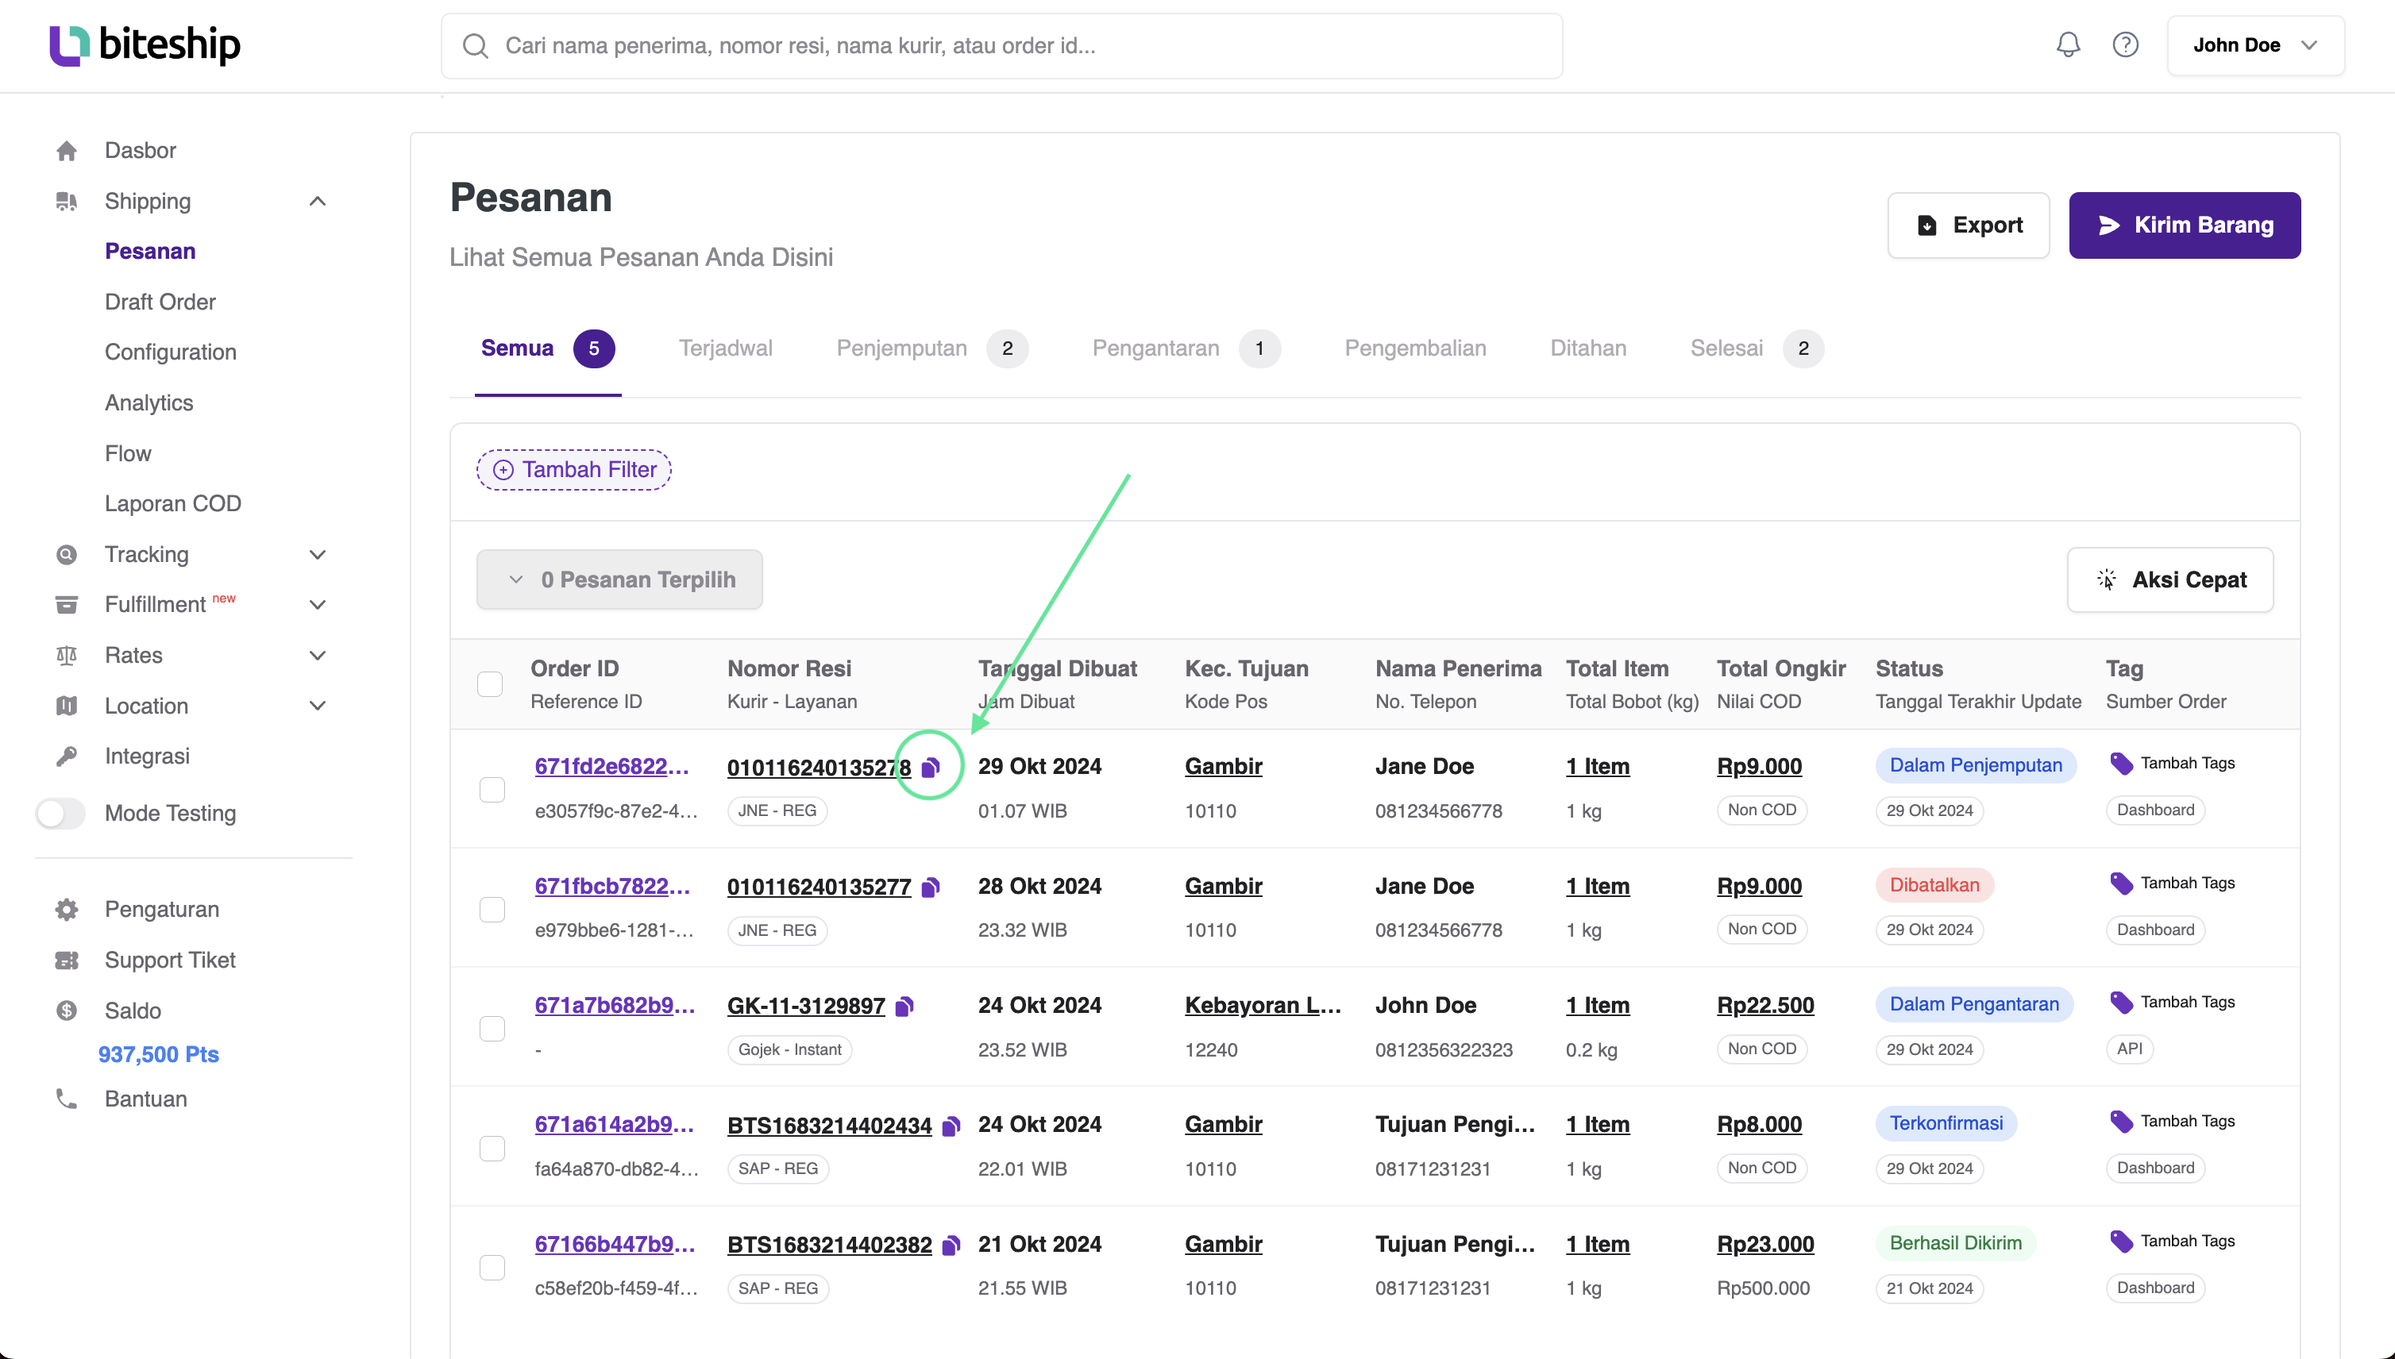Click the Dibatalkan status badge
Image resolution: width=2395 pixels, height=1359 pixels.
(1934, 885)
